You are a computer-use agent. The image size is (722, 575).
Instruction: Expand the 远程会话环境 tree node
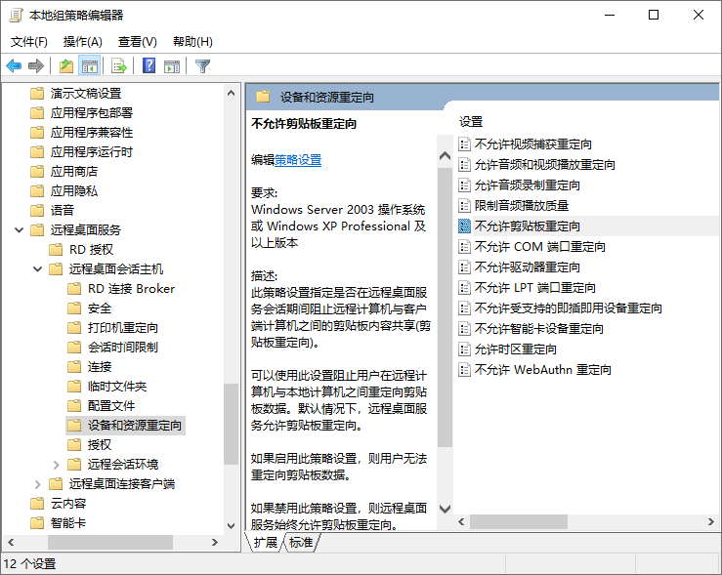tap(56, 465)
